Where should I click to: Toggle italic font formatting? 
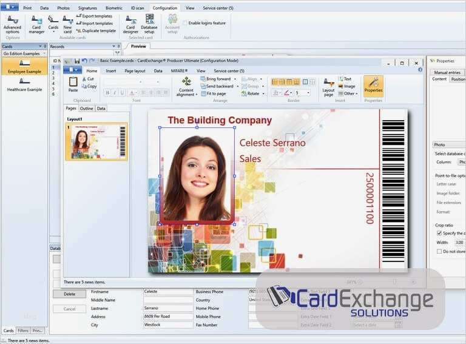pos(115,93)
